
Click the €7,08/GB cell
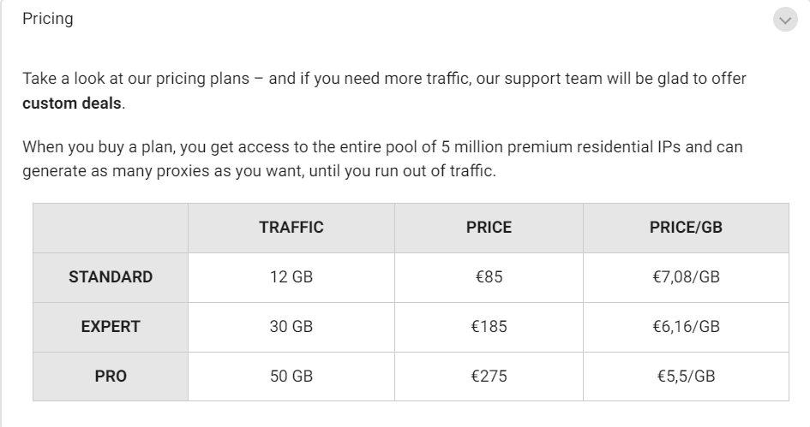coord(686,277)
